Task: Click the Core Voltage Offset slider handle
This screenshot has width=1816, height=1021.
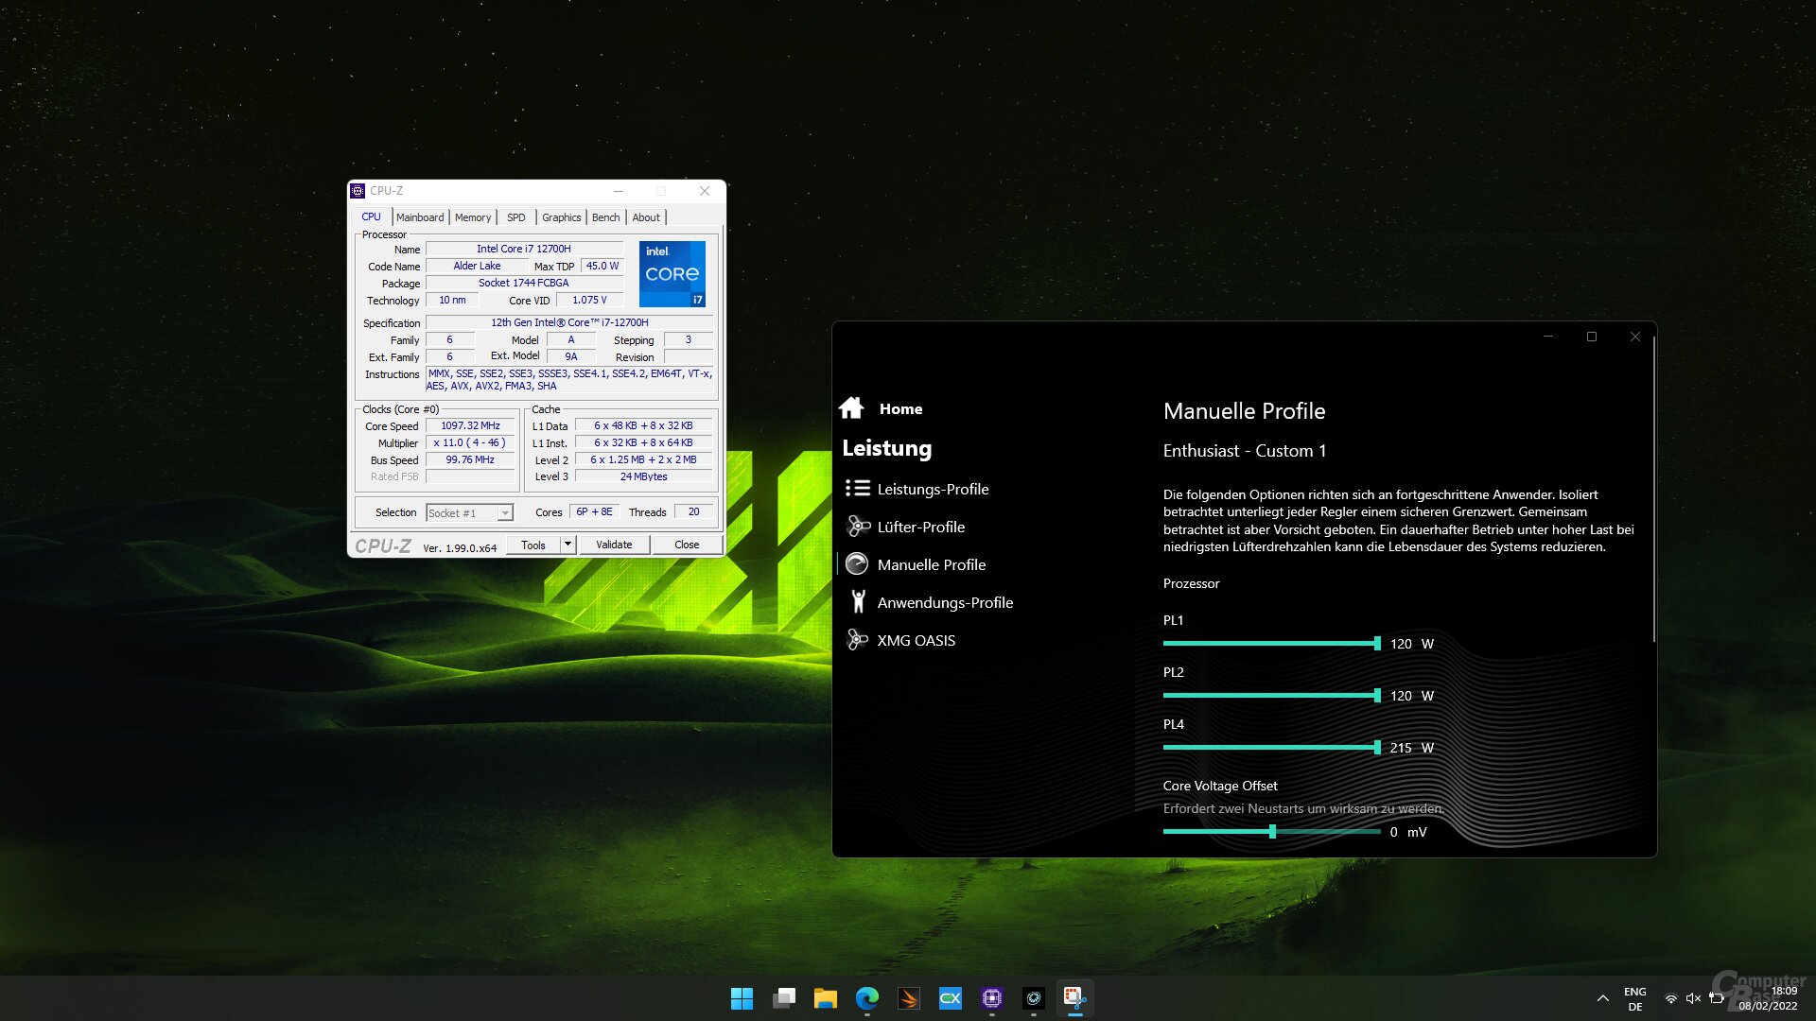Action: [x=1272, y=832]
